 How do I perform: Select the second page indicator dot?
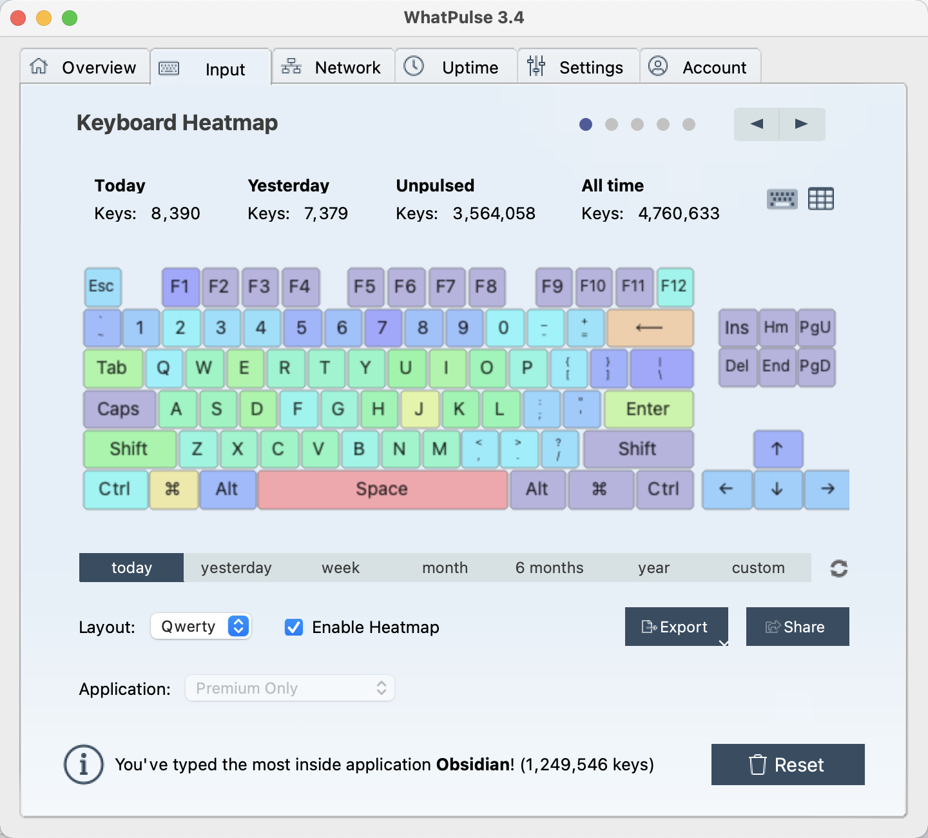(612, 124)
